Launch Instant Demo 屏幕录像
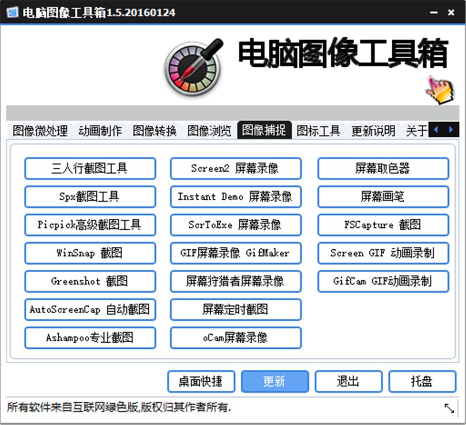466x425 pixels. point(236,197)
